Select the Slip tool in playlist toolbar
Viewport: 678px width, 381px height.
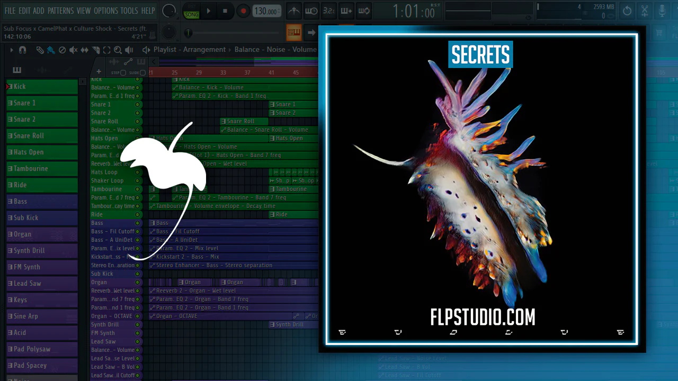click(x=85, y=50)
